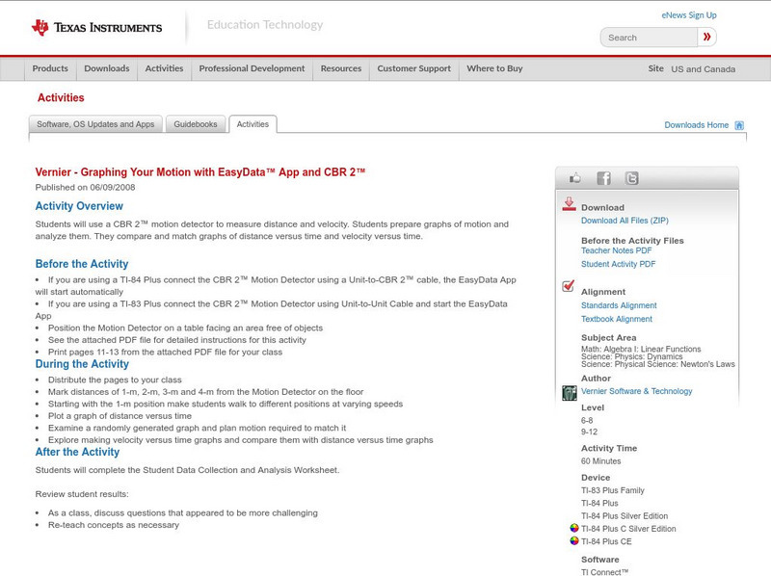
Task: Click the Downloads Home house icon
Action: [739, 125]
